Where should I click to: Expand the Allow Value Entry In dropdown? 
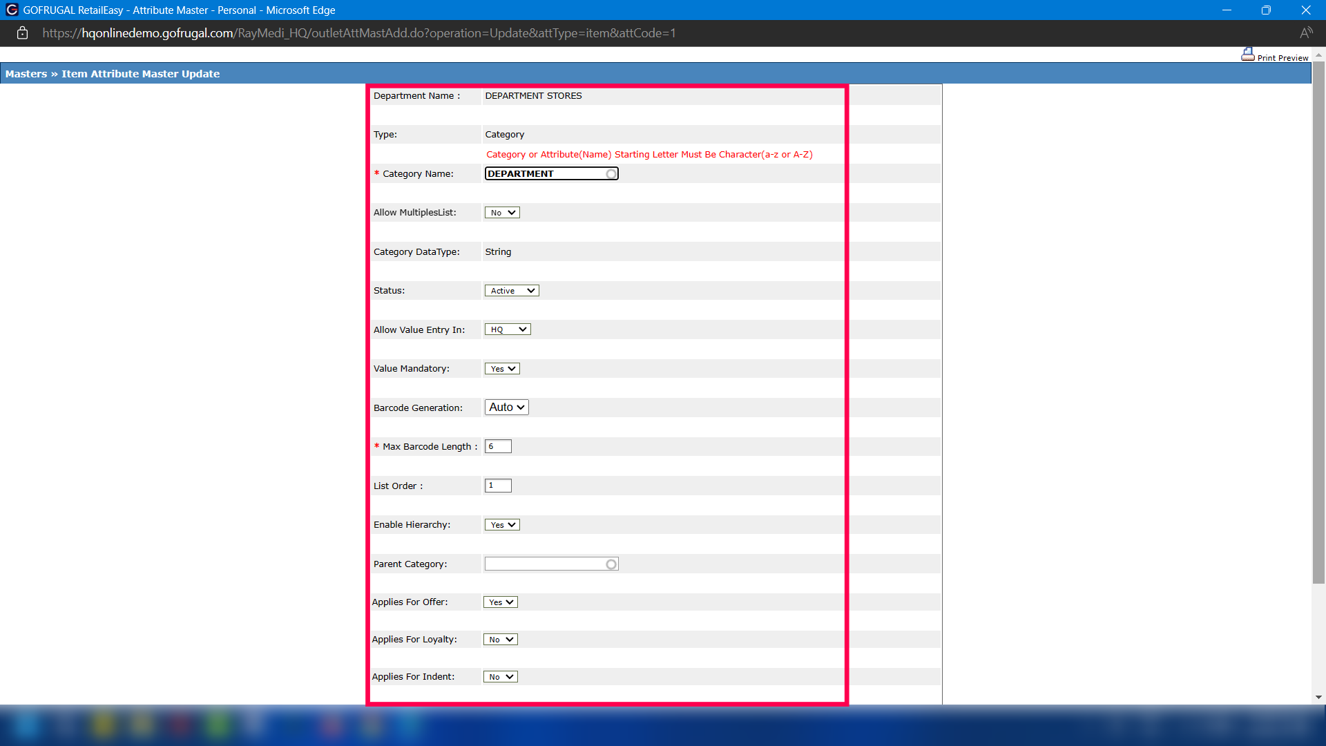[x=508, y=329]
